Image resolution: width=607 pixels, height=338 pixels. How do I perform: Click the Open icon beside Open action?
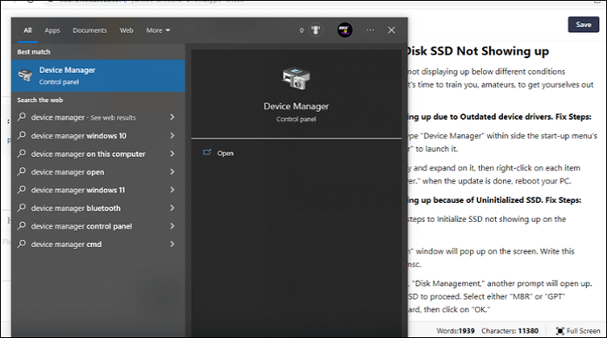coord(207,153)
